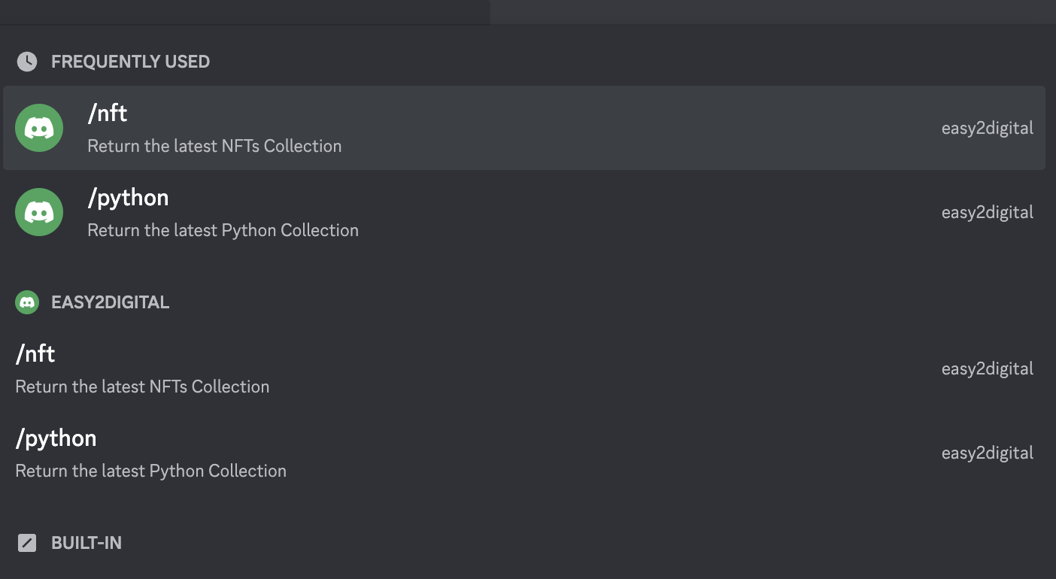Pick the /python command name in EASY2DIGITAL section
Image resolution: width=1056 pixels, height=579 pixels.
click(56, 438)
